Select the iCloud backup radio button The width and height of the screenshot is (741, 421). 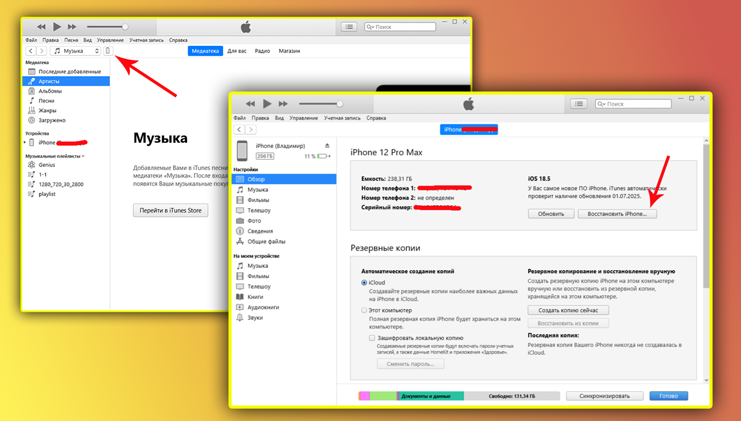tap(364, 283)
